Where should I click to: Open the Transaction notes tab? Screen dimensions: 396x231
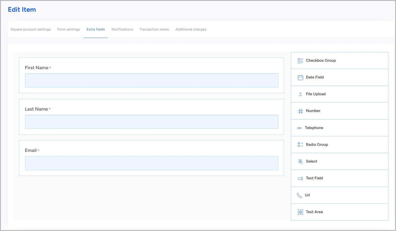click(x=154, y=29)
